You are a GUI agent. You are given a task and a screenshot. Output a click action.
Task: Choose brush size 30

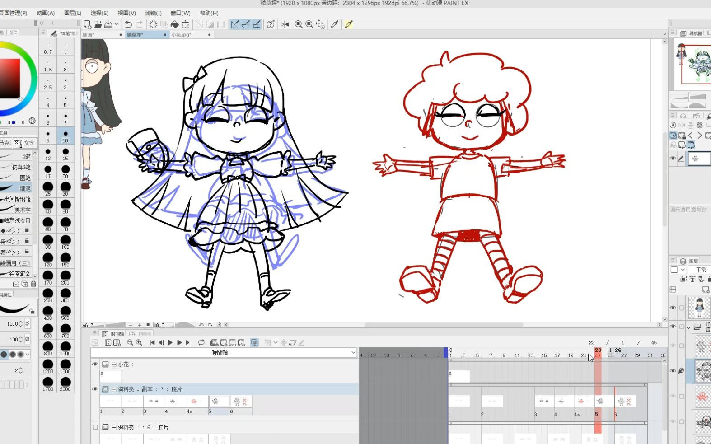65,189
